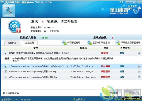The height and width of the screenshot is (101, 142).
Task: Select 风险程序 type in 228.tmp row
Action: [x=106, y=72]
